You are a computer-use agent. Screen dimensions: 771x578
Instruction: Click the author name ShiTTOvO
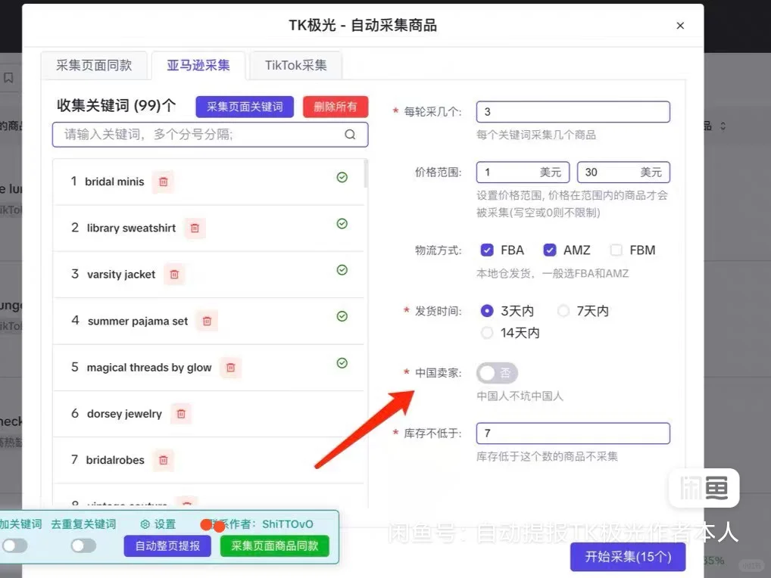(x=288, y=524)
